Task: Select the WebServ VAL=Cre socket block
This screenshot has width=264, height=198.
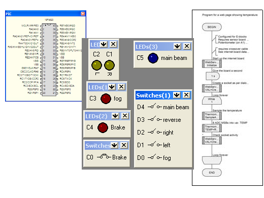Action: [x=212, y=88]
